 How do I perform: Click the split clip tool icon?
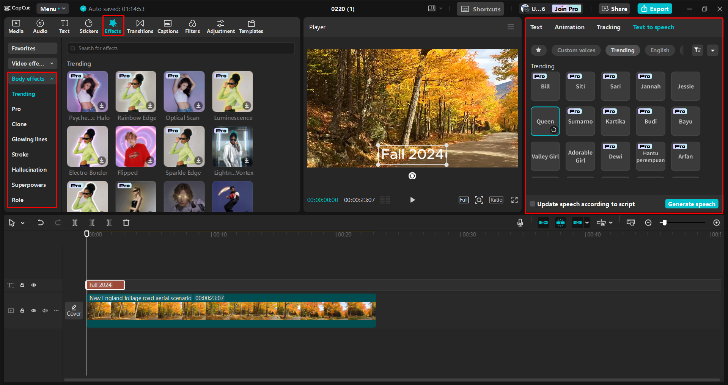click(x=75, y=223)
